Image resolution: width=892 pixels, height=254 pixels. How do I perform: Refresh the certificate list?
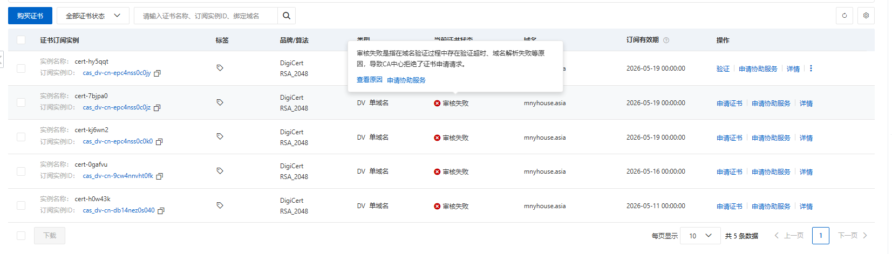click(845, 16)
